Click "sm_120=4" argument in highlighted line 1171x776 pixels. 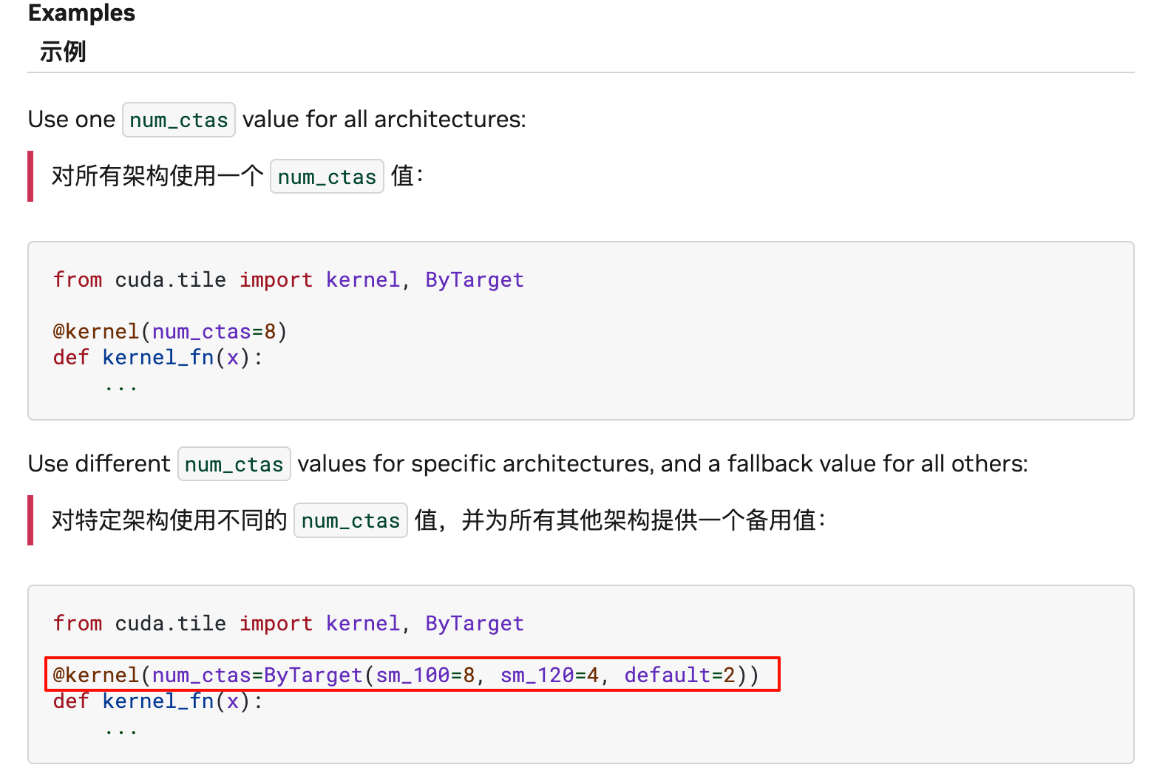click(549, 675)
